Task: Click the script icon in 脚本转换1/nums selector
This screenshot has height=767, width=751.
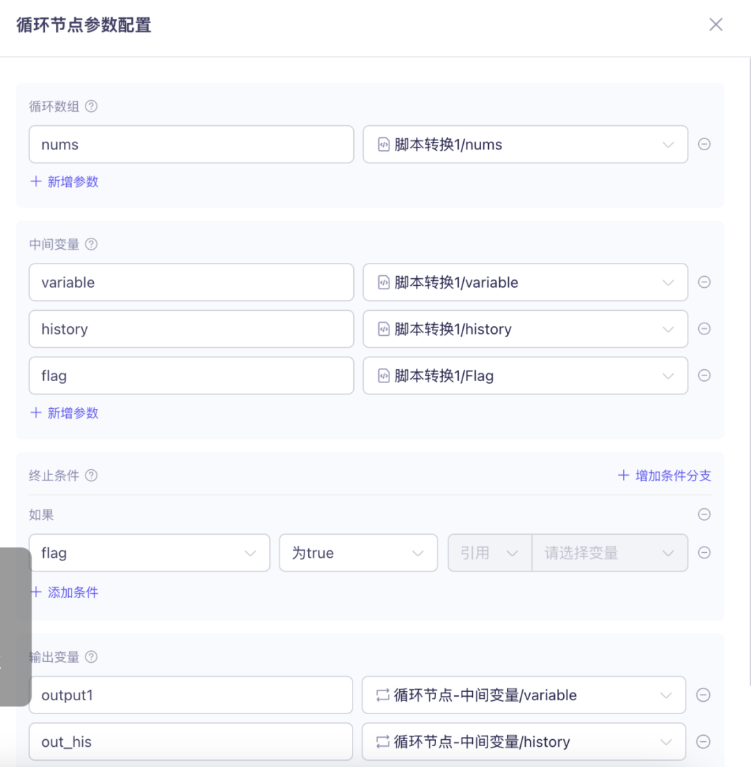Action: pos(383,144)
